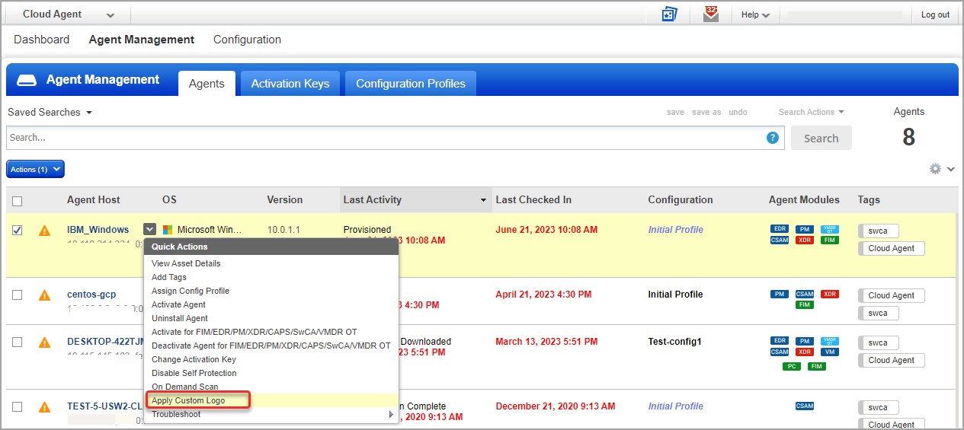The height and width of the screenshot is (430, 964).
Task: Open the Actions (1) dropdown
Action: (35, 169)
